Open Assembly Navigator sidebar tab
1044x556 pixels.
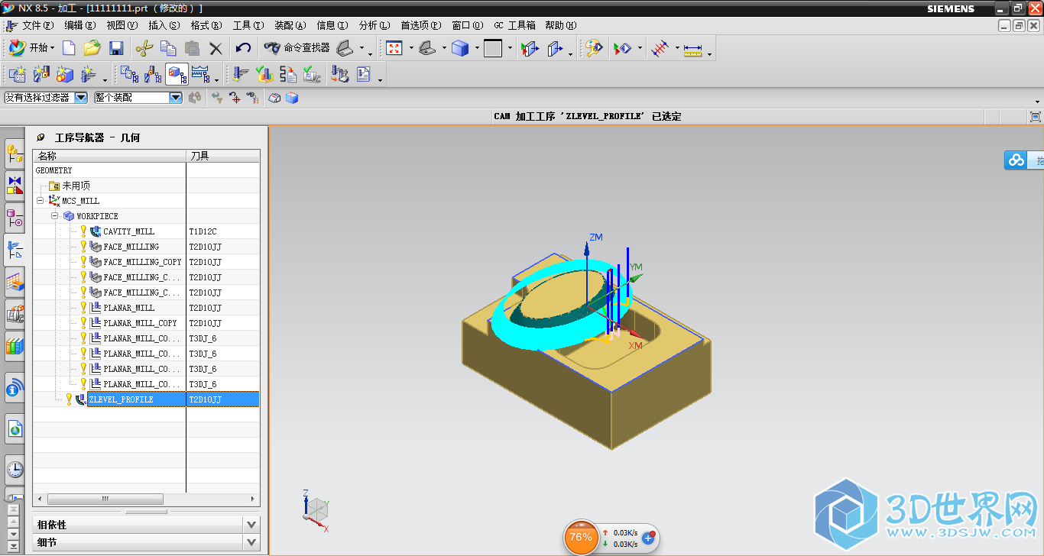pyautogui.click(x=15, y=153)
